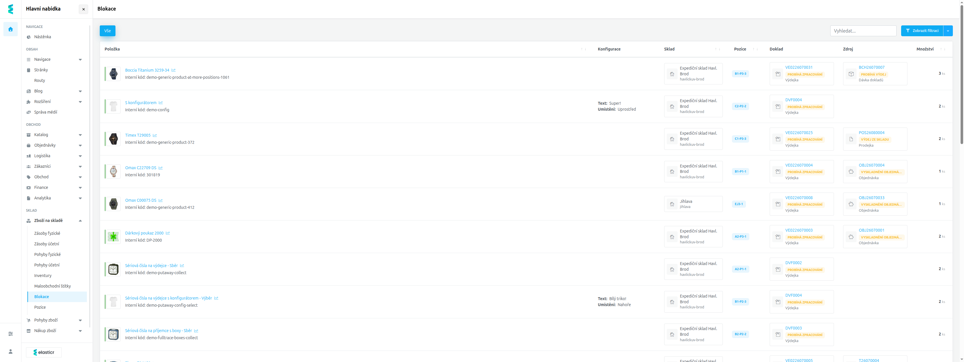Click the home icon in left rail

pos(11,29)
